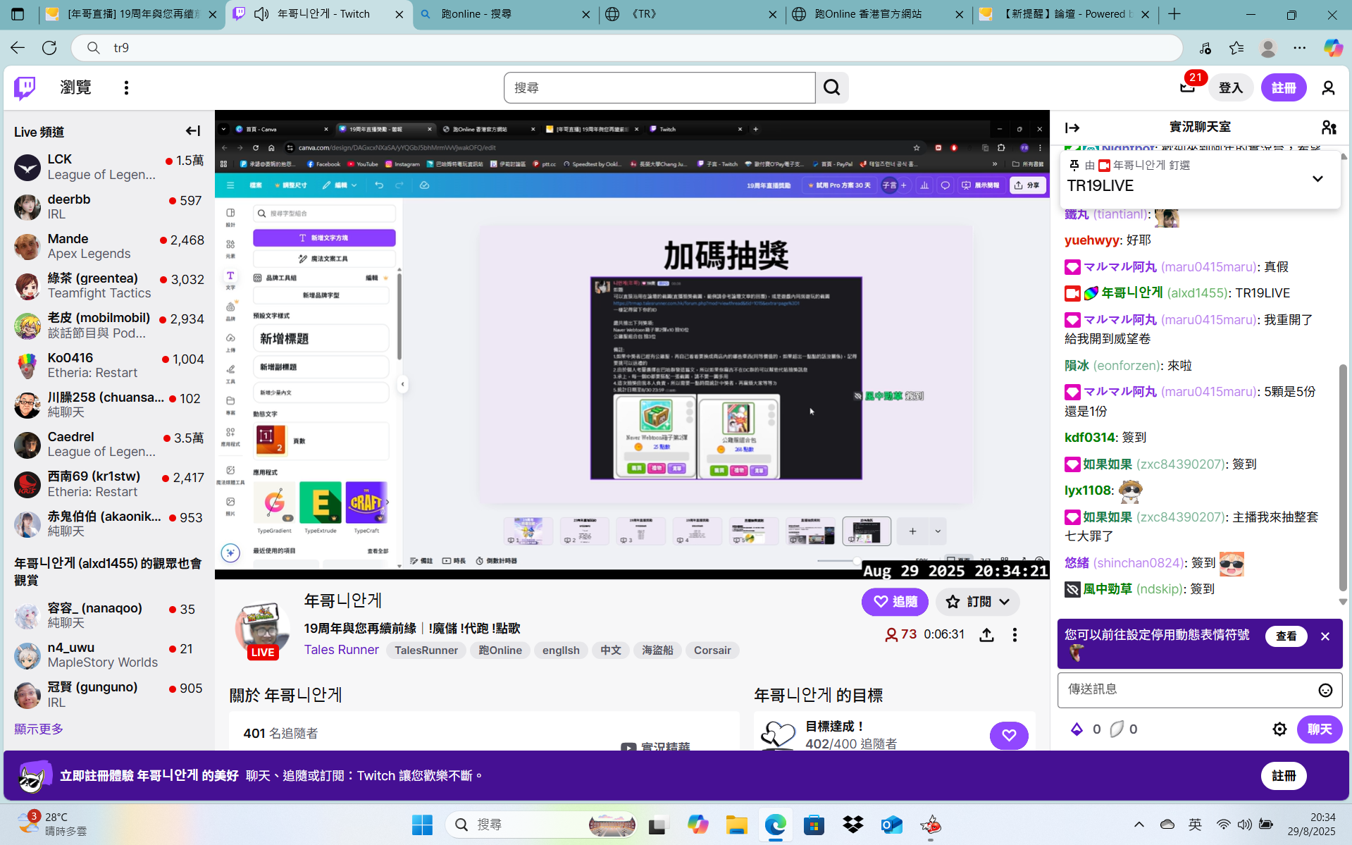Click the 追隨 follow button
This screenshot has height=845, width=1352.
coord(894,602)
